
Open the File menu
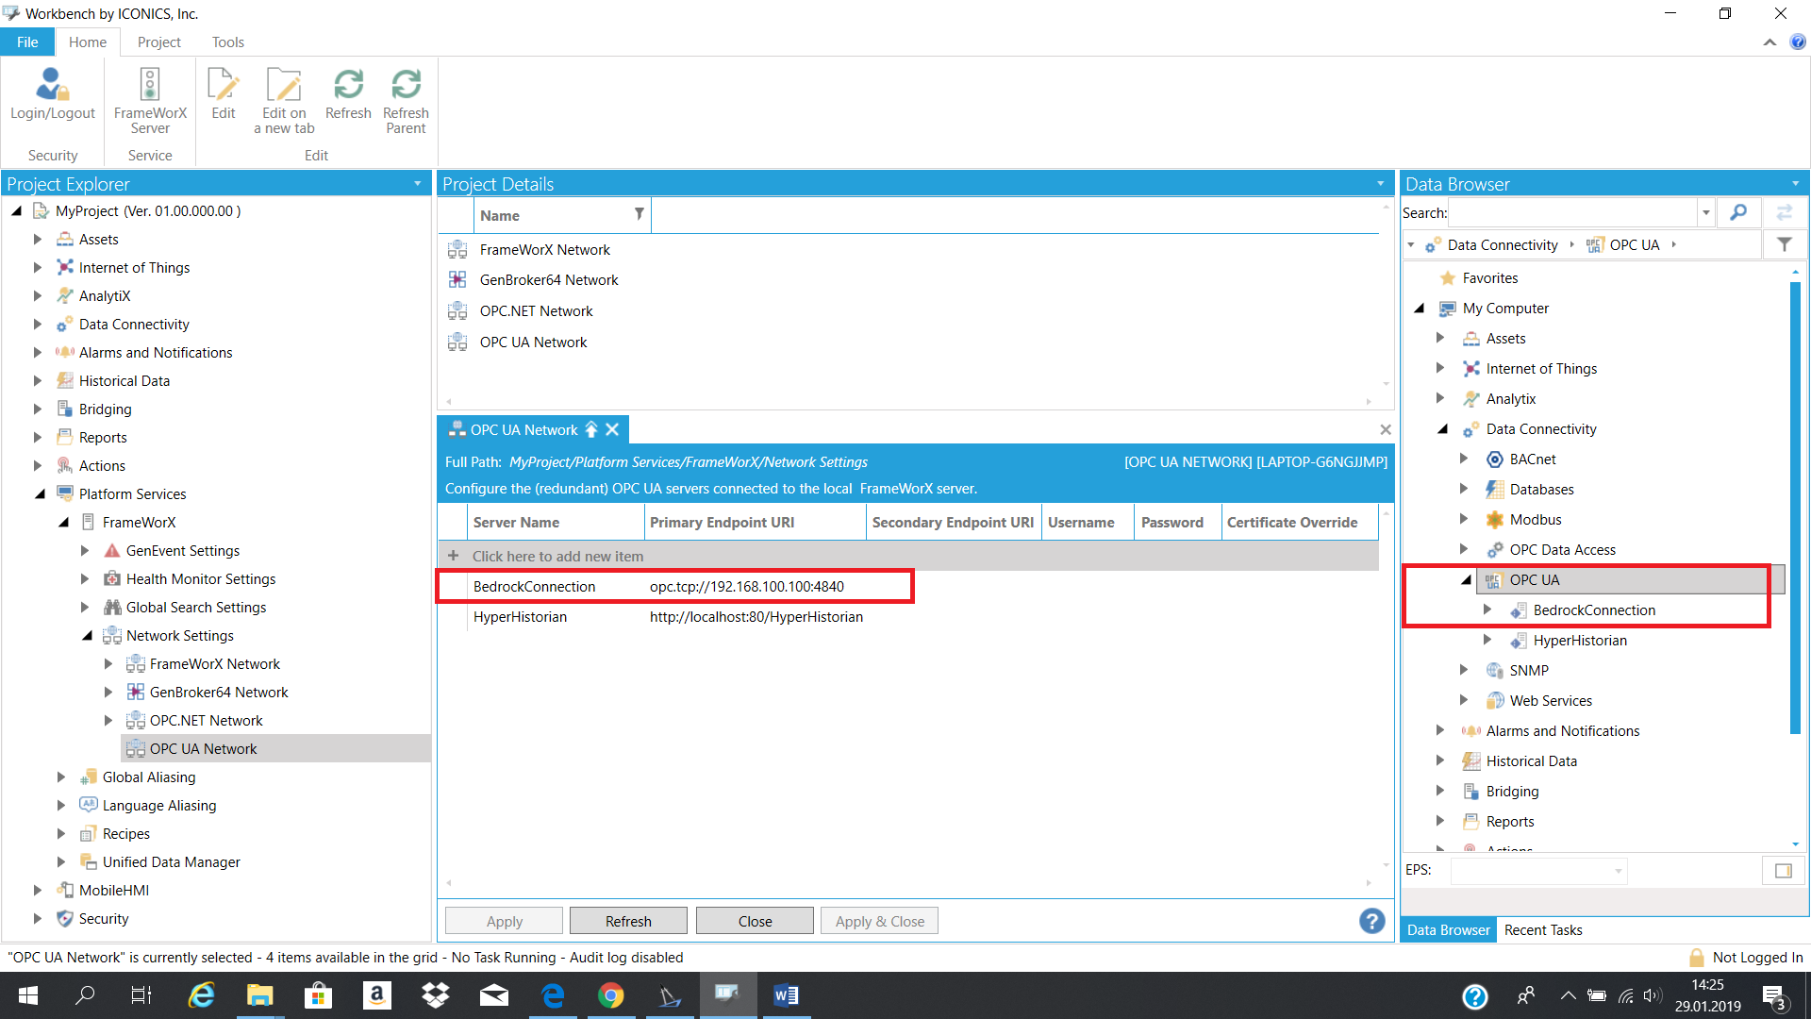tap(27, 42)
